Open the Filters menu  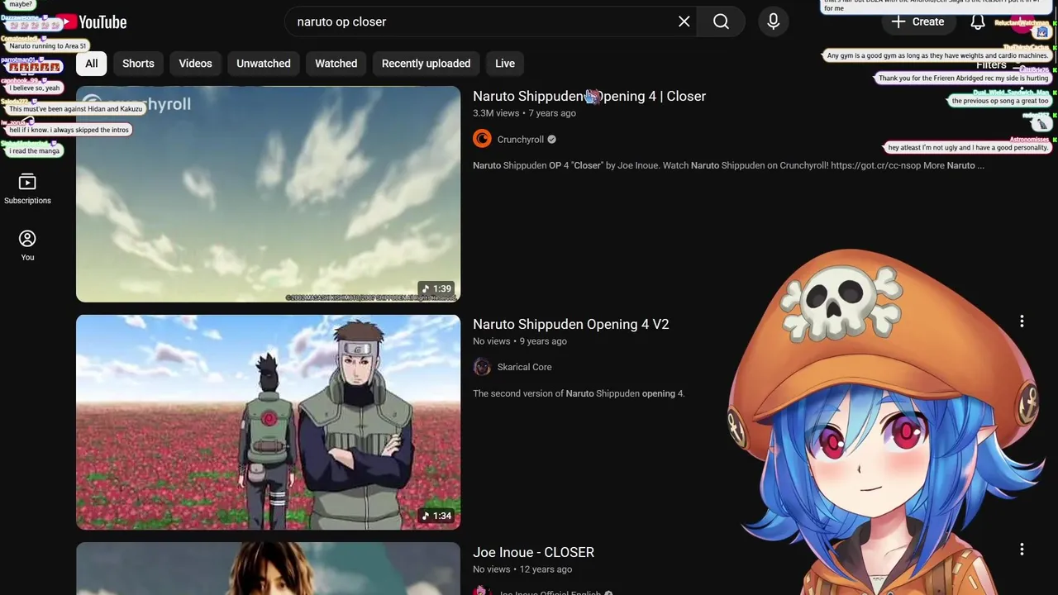[1001, 65]
